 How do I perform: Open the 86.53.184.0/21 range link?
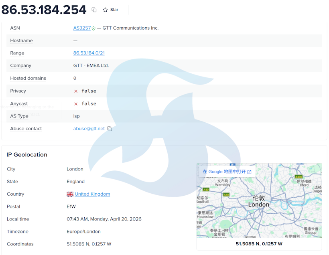point(89,53)
